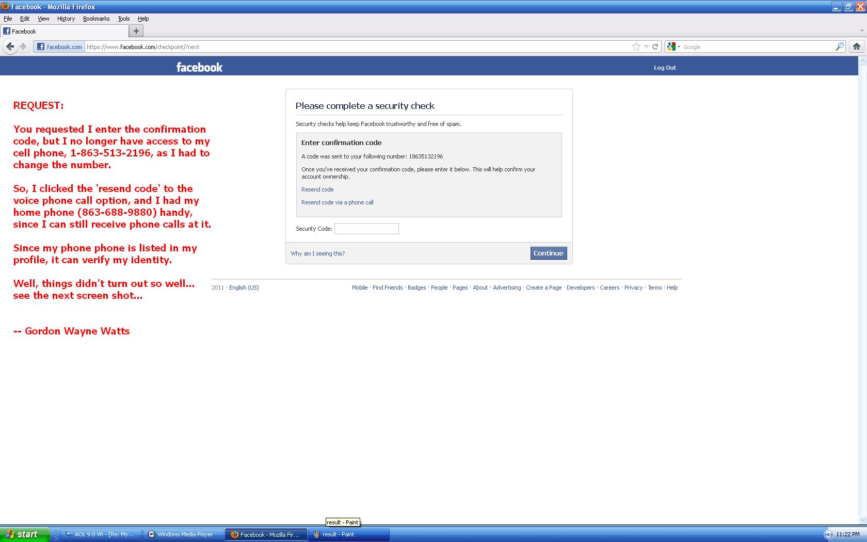Open a new tab with plus button

136,31
